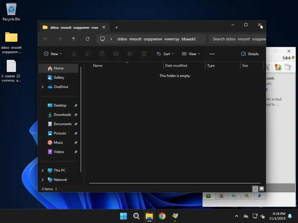Click the Paste clipboard icon
The width and height of the screenshot is (298, 223).
[x=102, y=54]
